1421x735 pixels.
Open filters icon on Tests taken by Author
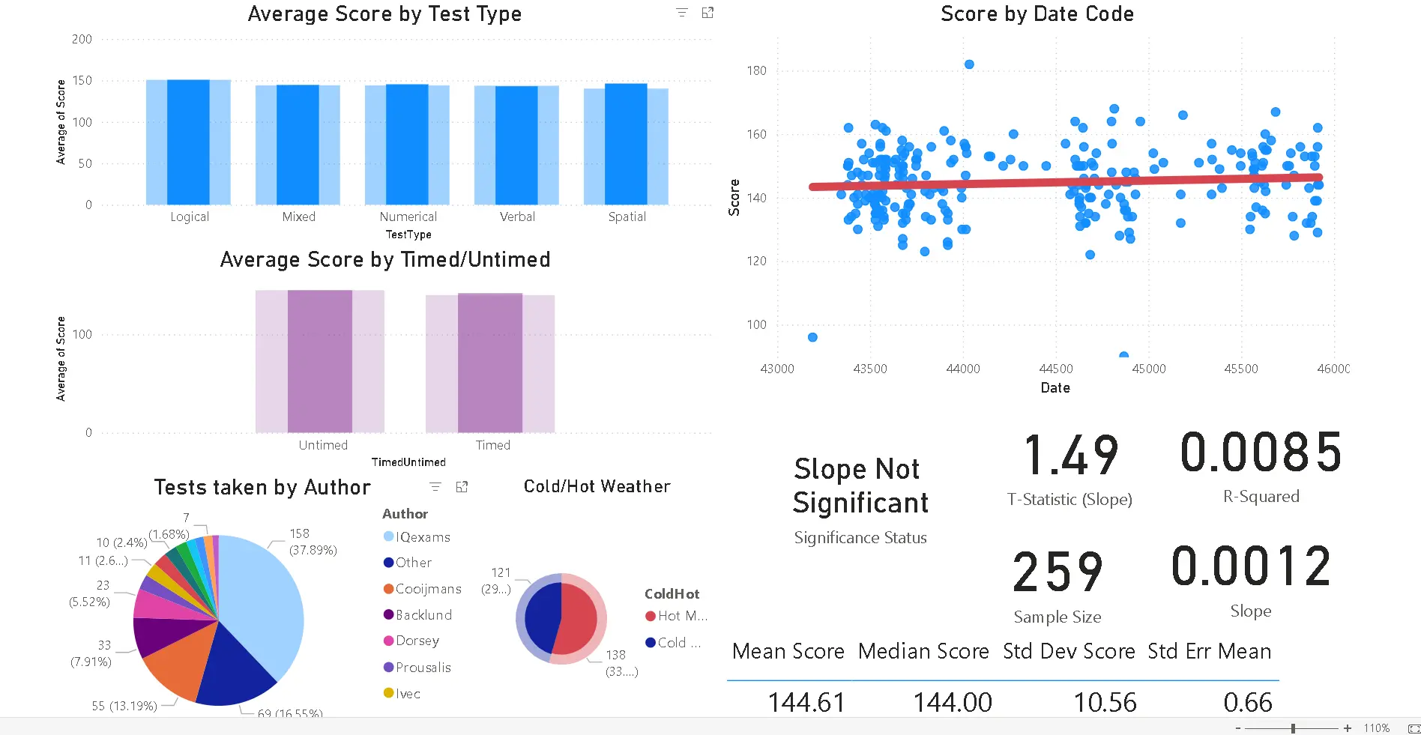tap(435, 487)
